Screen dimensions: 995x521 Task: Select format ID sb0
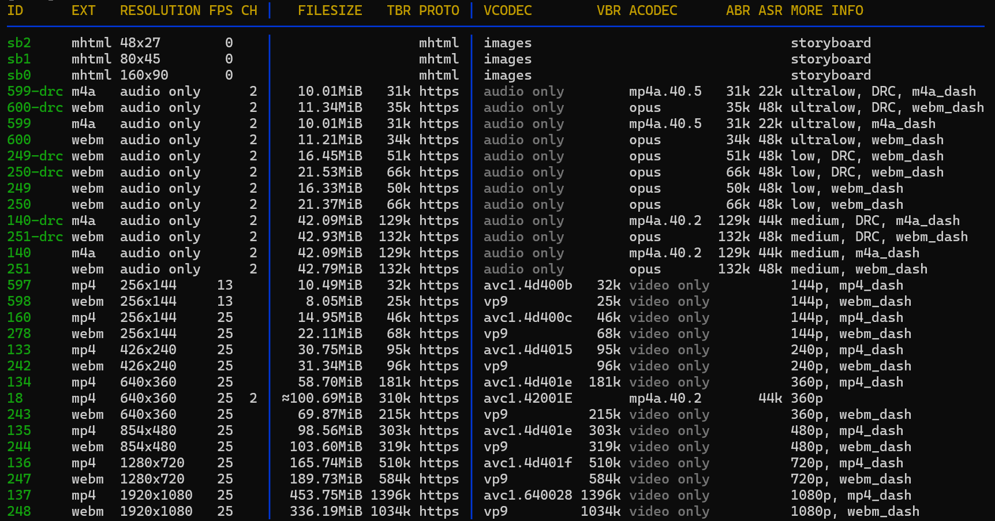pyautogui.click(x=19, y=75)
